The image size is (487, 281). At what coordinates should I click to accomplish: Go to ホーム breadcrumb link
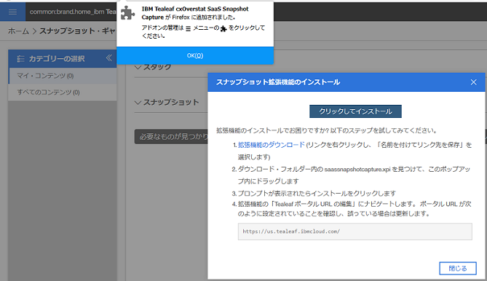(18, 31)
